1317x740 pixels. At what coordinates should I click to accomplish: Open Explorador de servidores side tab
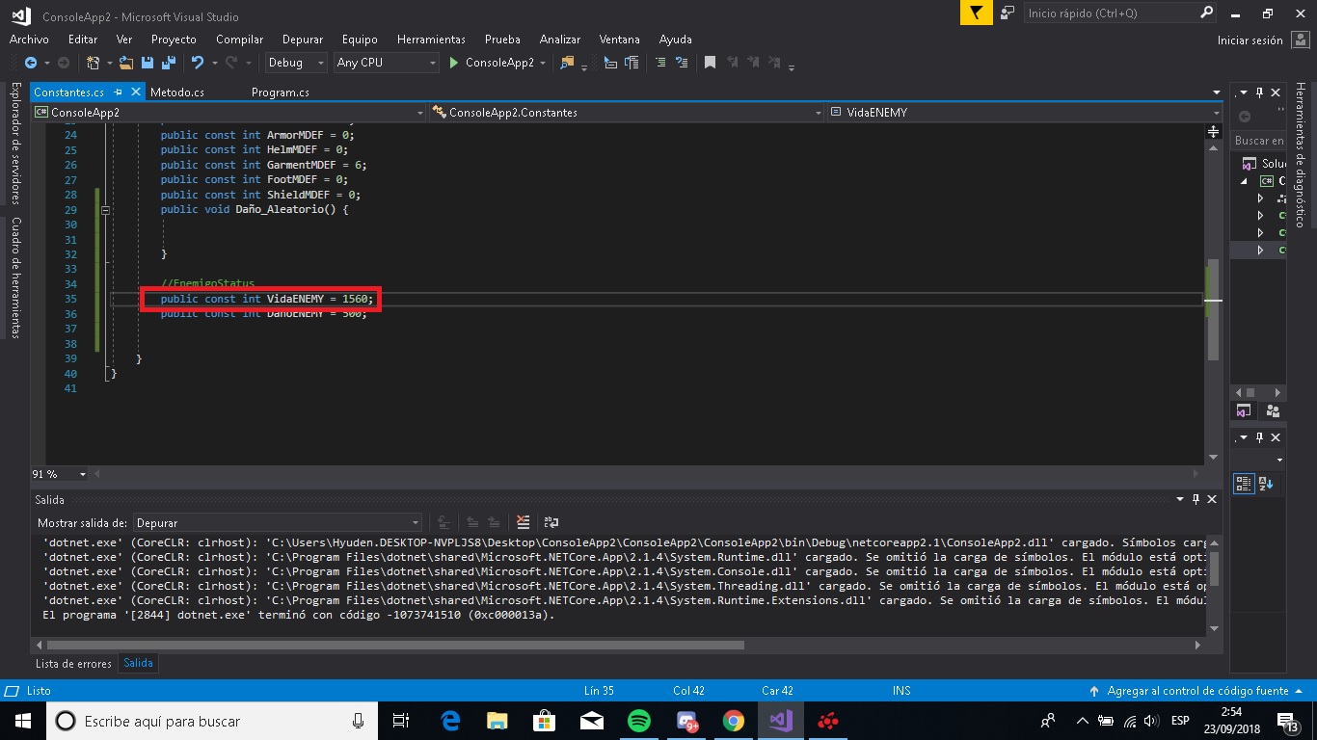coord(14,143)
